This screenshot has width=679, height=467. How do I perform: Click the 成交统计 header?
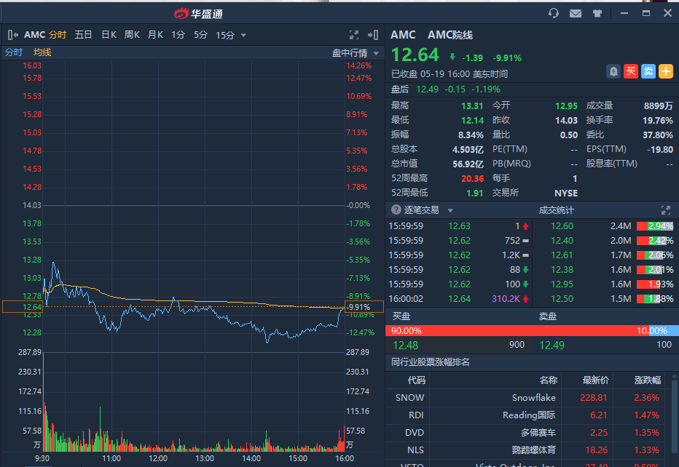(557, 210)
